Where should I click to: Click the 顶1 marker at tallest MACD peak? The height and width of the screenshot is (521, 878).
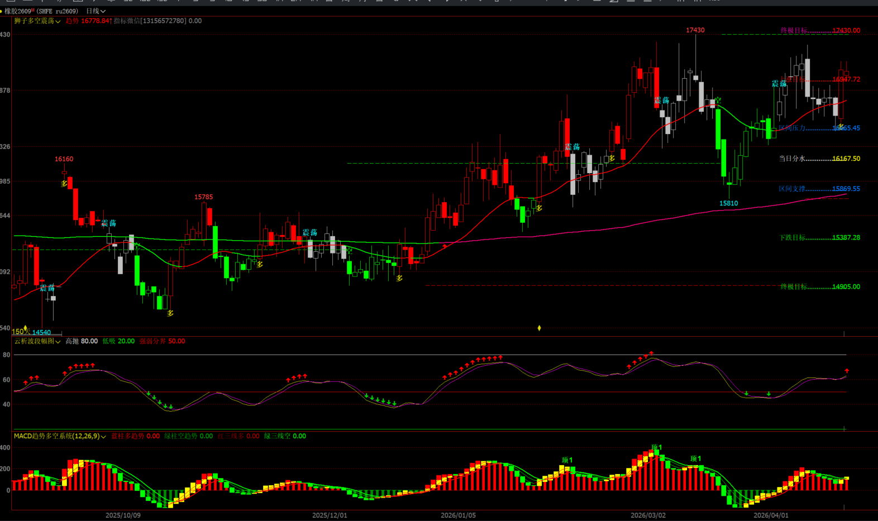[656, 447]
